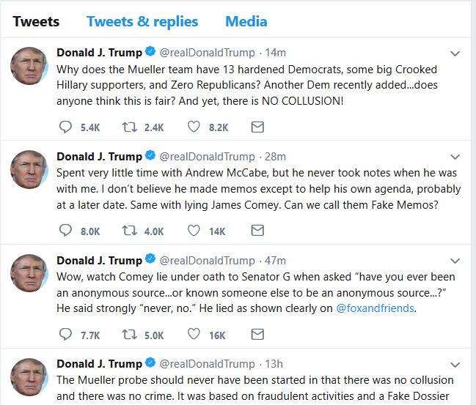
Task: Click the profile avatar on the 28m tweet
Action: 29,170
